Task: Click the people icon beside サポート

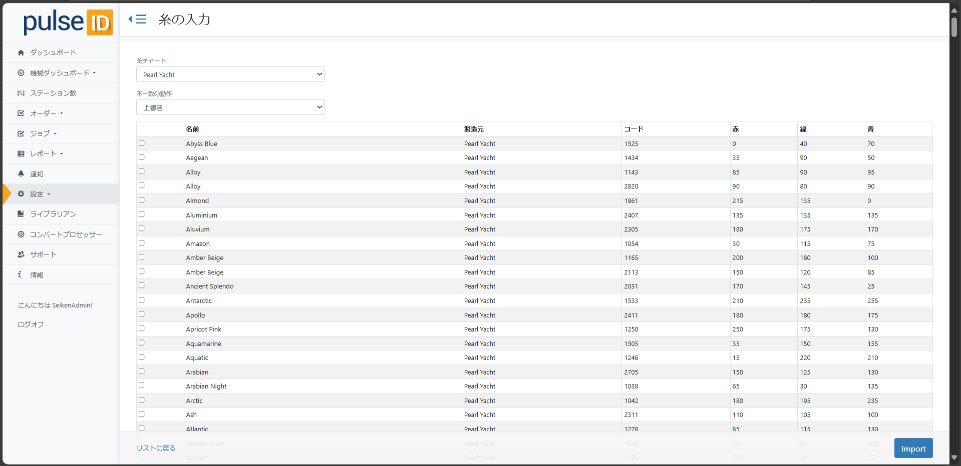Action: pos(21,254)
